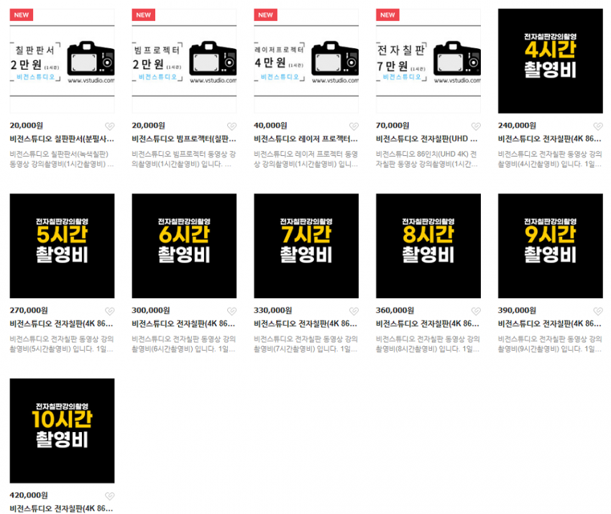
Task: Click the price 20,000원 of 빔프로젝터 item
Action: (x=149, y=126)
